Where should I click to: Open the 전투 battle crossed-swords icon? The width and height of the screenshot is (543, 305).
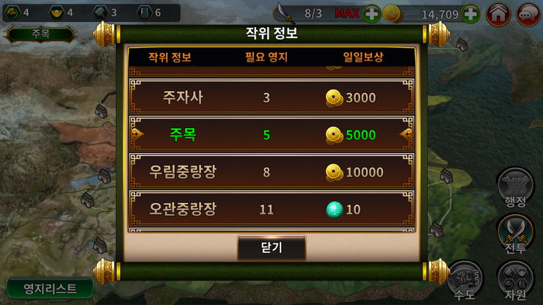click(515, 234)
